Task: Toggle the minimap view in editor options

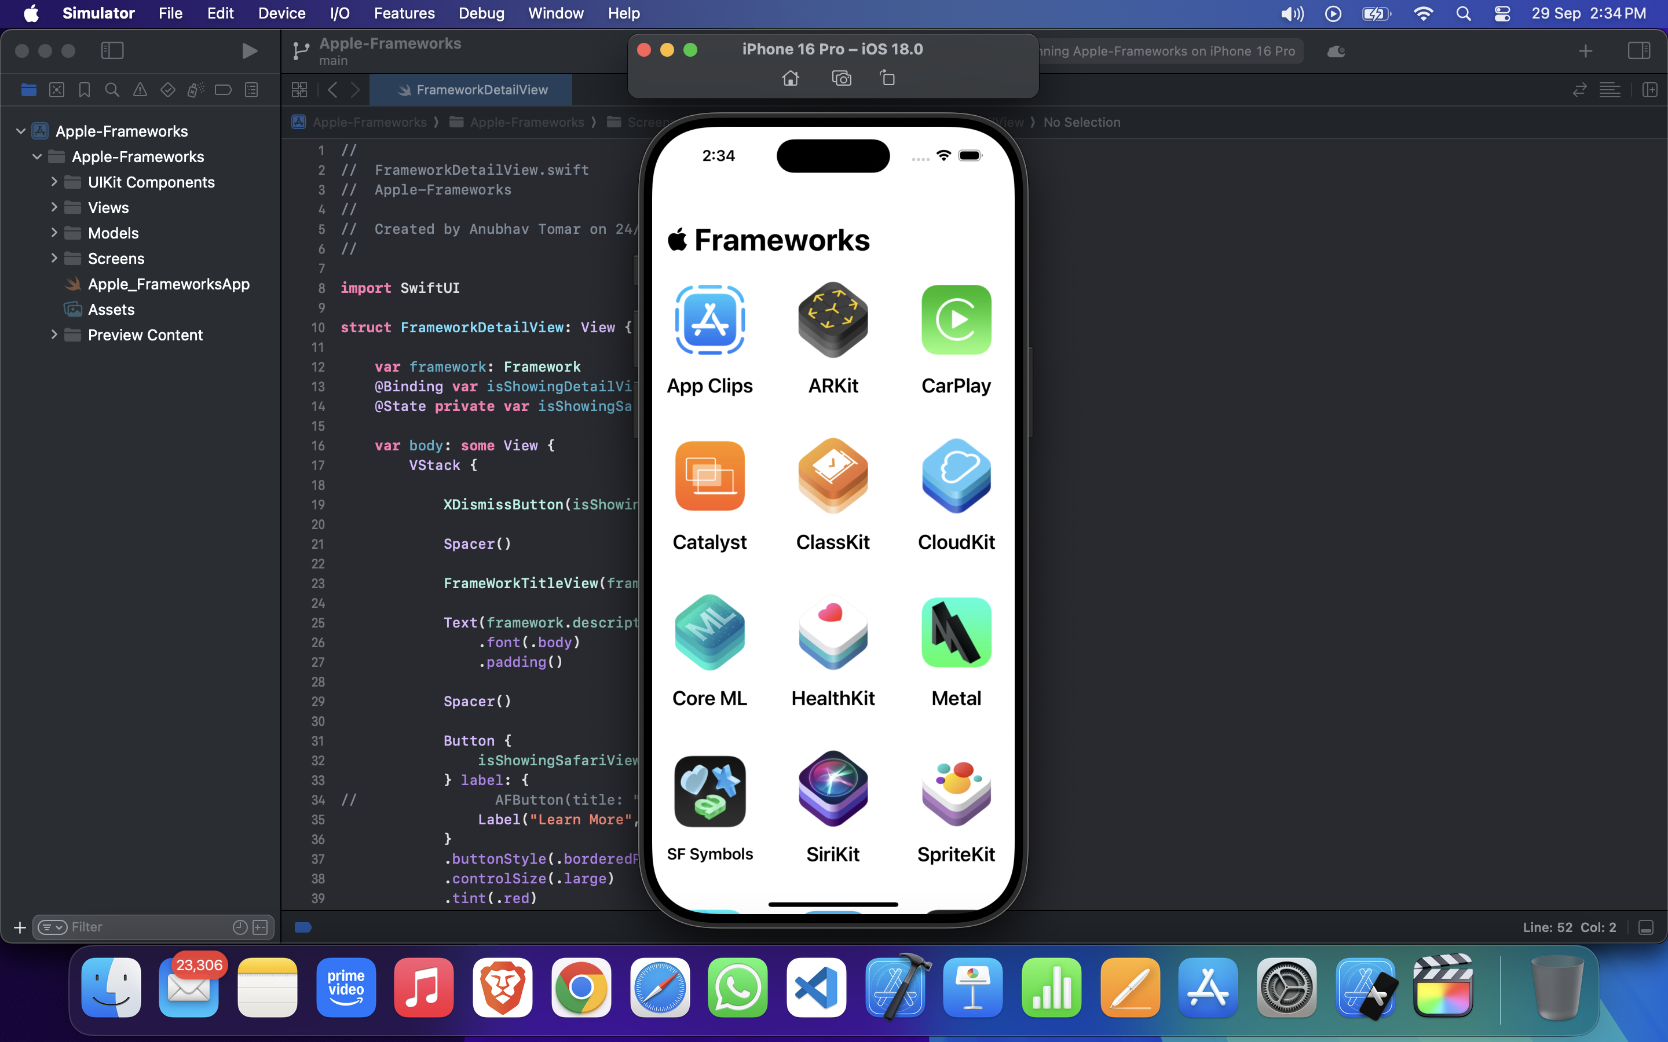Action: tap(1611, 90)
